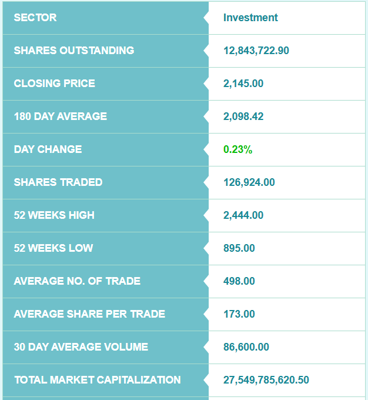Click the 30 DAY AVERAGE VOLUME label
The width and height of the screenshot is (368, 400).
[81, 347]
